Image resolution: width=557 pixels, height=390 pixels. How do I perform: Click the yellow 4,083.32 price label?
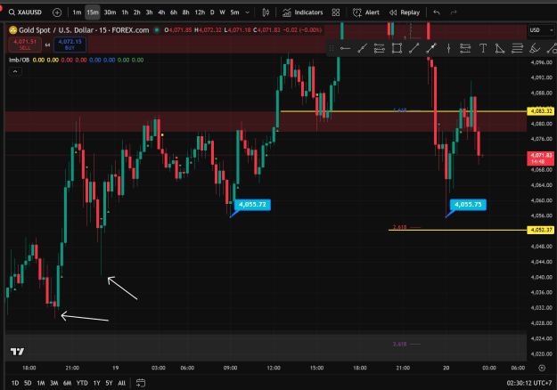point(541,111)
